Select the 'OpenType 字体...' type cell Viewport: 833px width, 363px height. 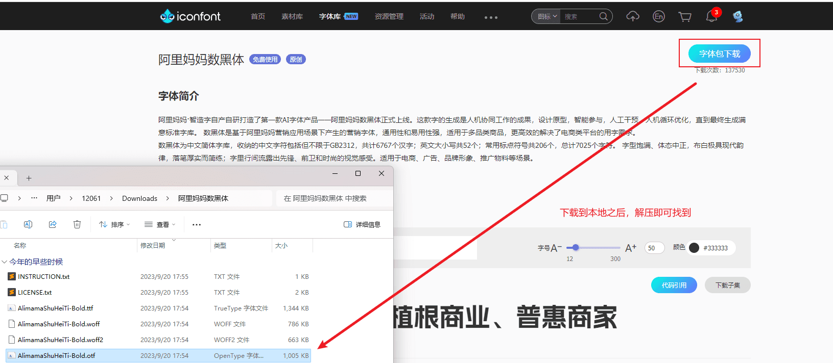[x=239, y=355]
